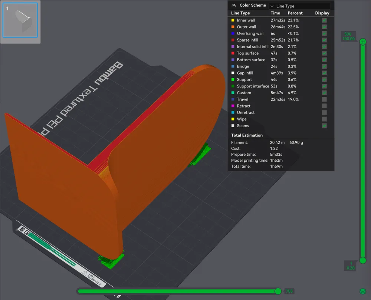This screenshot has height=300, width=371.
Task: Click the yellow Inner wall color indicator
Action: (x=233, y=20)
